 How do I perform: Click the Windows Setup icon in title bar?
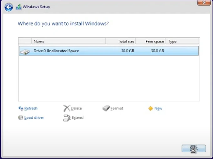point(19,7)
